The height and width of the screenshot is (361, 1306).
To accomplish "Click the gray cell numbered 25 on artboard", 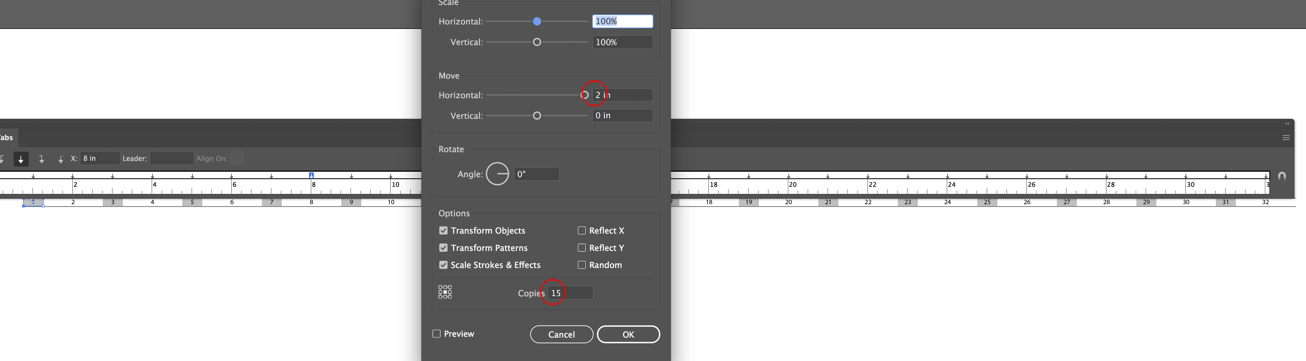I will coord(987,203).
